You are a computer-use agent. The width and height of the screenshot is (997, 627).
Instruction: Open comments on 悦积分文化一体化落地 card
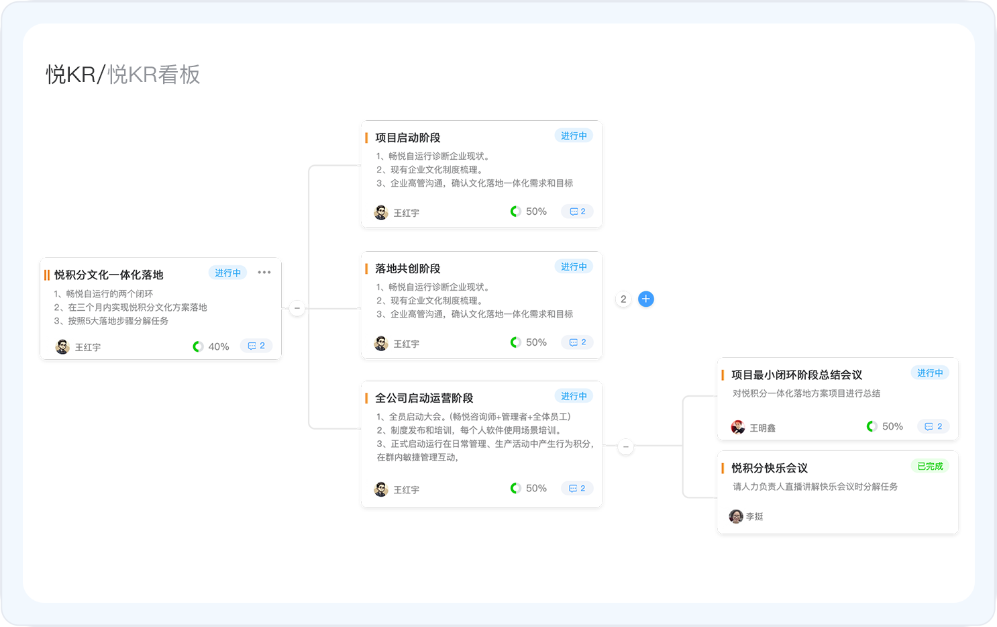click(x=256, y=346)
